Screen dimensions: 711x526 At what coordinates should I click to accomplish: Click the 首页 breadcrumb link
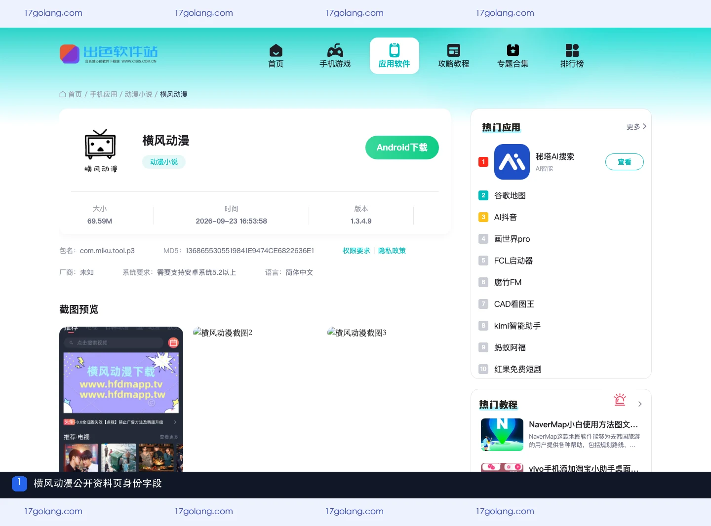pos(75,94)
